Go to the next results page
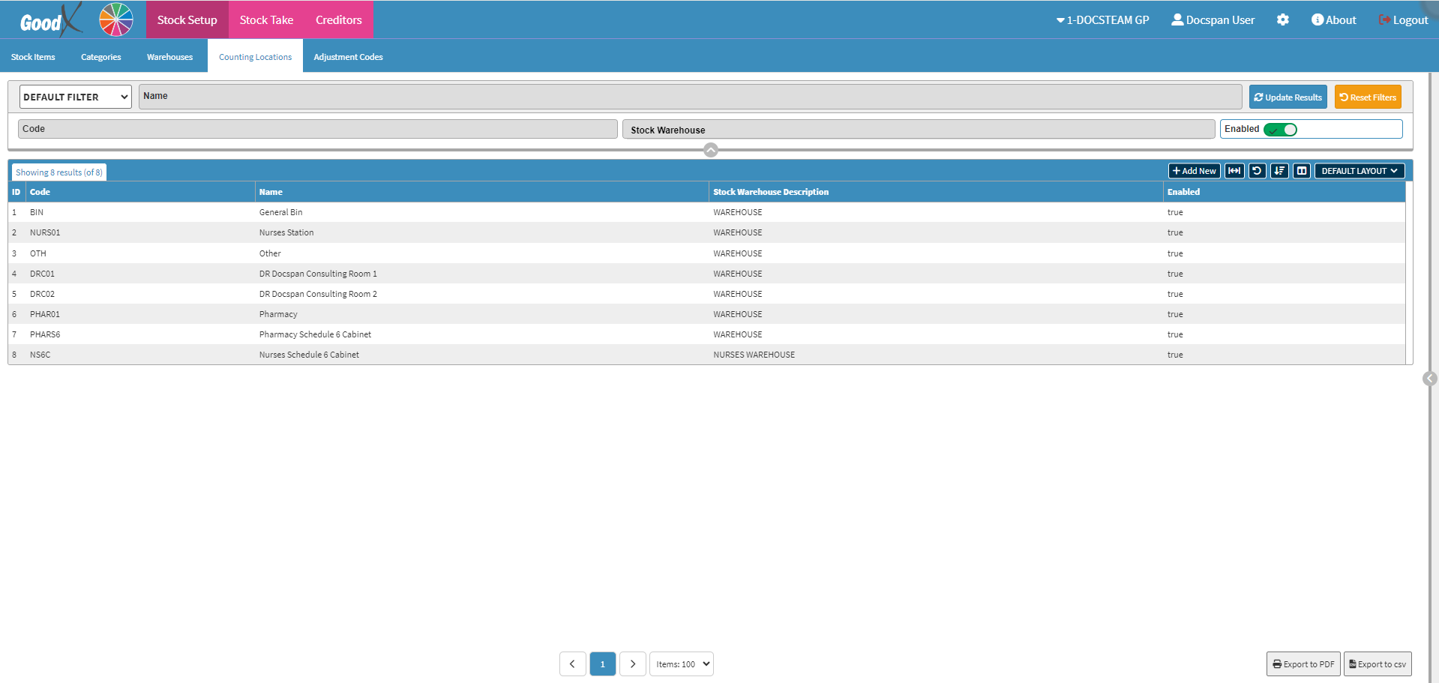This screenshot has width=1439, height=683. click(632, 664)
